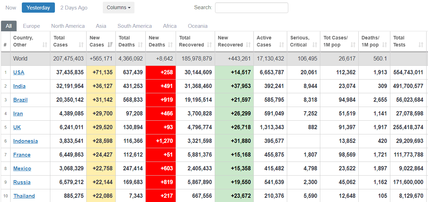
Task: Sort by Total Recovered arrows icon
Action: click(209, 45)
